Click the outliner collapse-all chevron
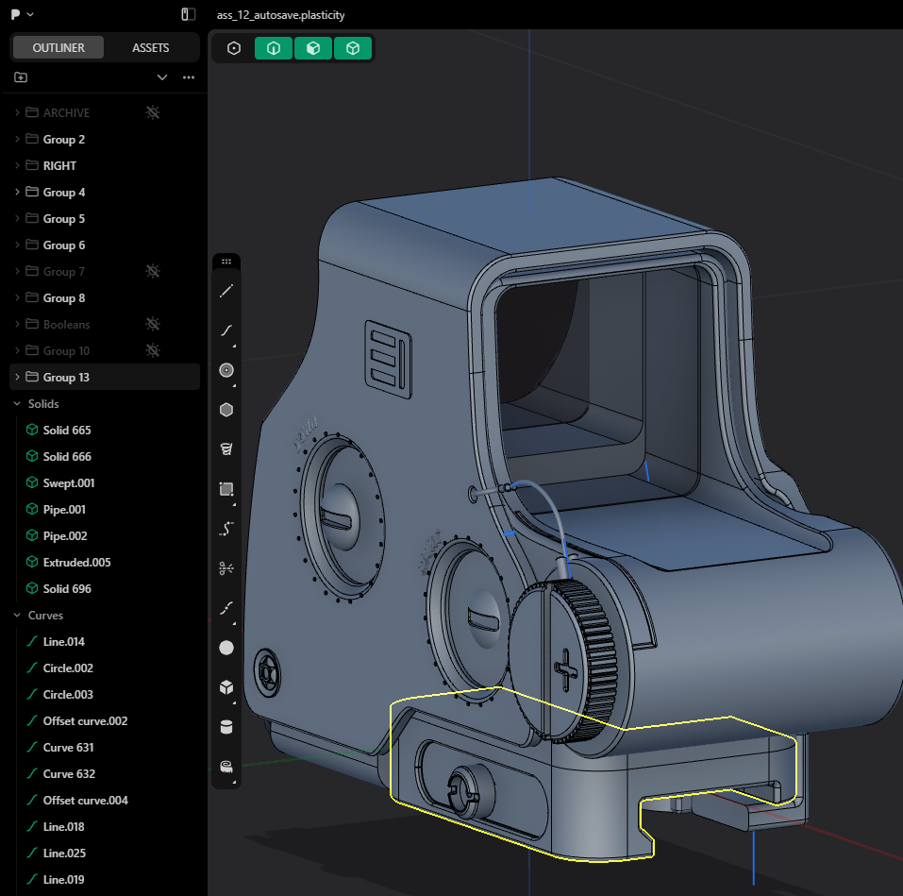 (162, 77)
